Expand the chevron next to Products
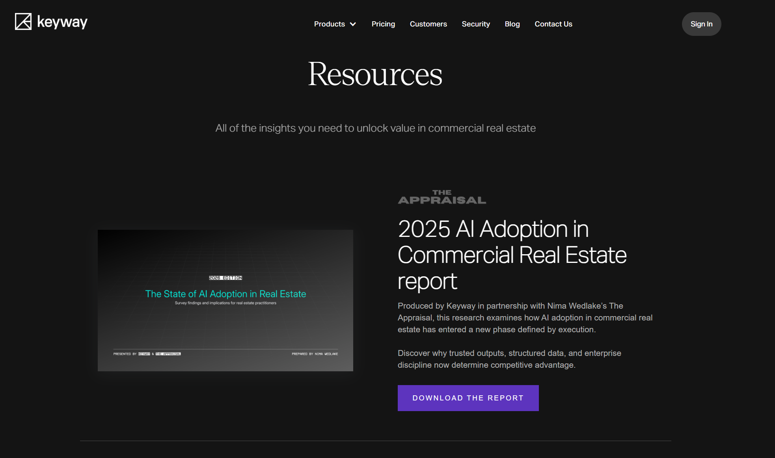The image size is (775, 458). tap(353, 24)
